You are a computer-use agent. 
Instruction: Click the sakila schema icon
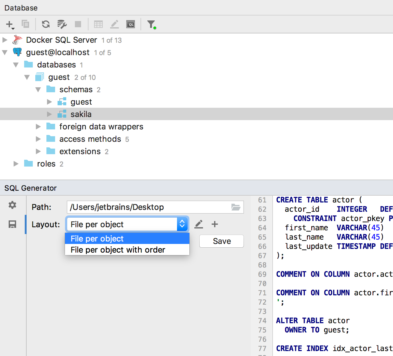pos(62,114)
